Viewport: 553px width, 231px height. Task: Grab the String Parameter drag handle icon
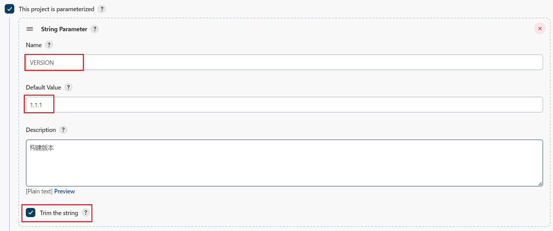[x=30, y=29]
